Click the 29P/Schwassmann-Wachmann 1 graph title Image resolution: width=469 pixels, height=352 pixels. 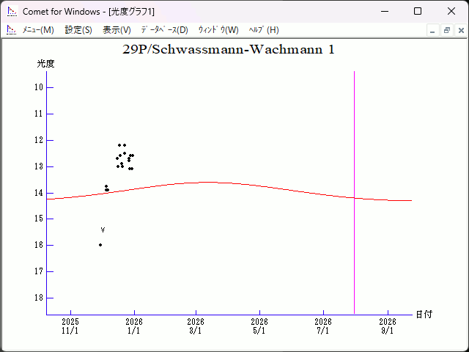229,50
